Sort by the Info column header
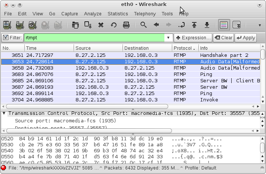This screenshot has height=174, width=266. pyautogui.click(x=229, y=48)
